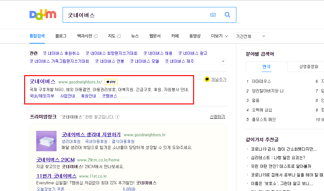
Task: Switch to the 뉴스 tab
Action: point(135,36)
